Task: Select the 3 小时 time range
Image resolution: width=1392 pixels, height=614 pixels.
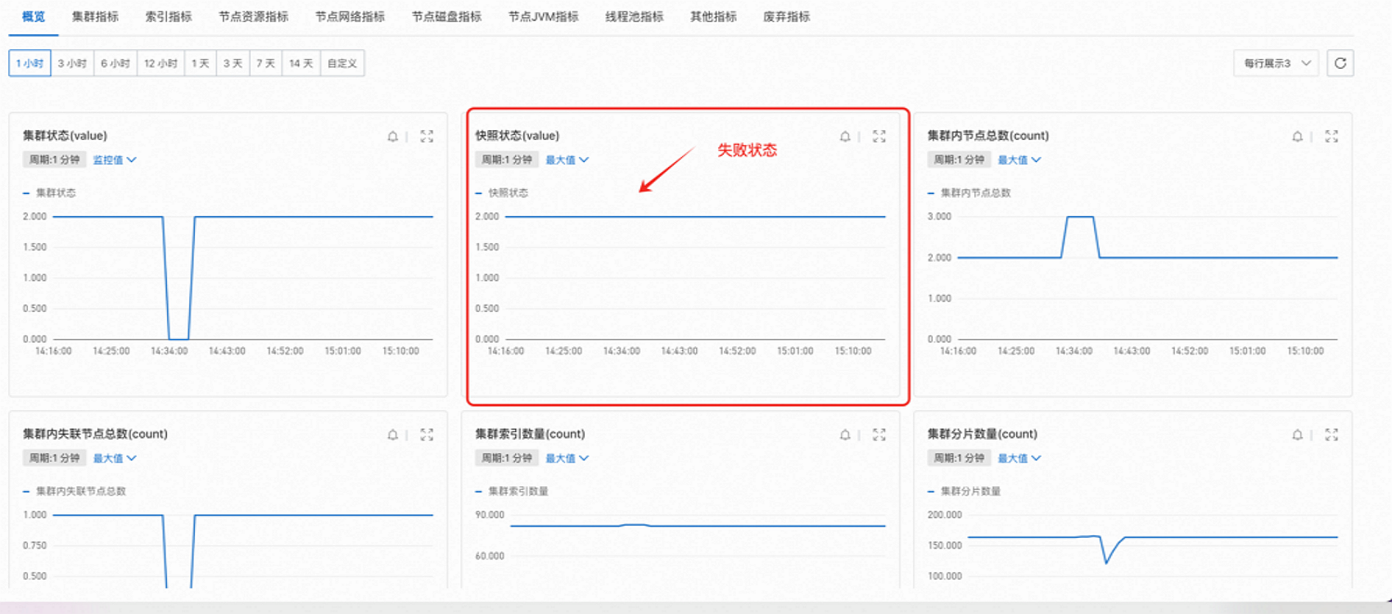Action: click(x=72, y=63)
